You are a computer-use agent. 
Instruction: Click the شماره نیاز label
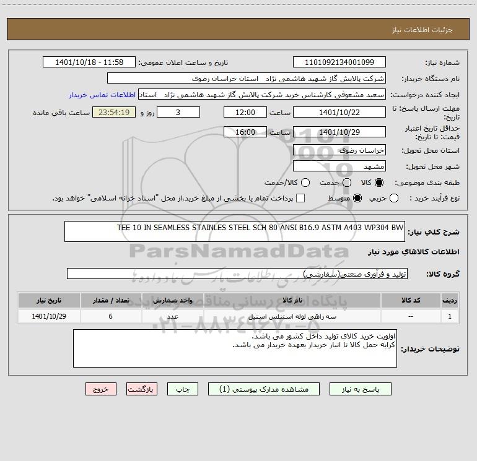[442, 63]
